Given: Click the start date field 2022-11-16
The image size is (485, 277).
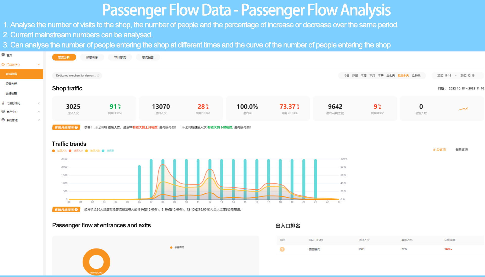Looking at the screenshot, I should tap(444, 75).
